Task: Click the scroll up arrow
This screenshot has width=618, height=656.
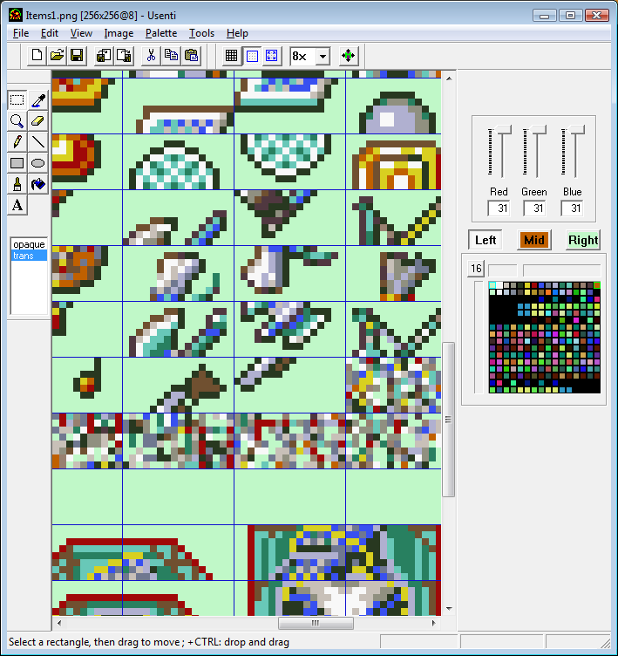Action: [x=448, y=79]
